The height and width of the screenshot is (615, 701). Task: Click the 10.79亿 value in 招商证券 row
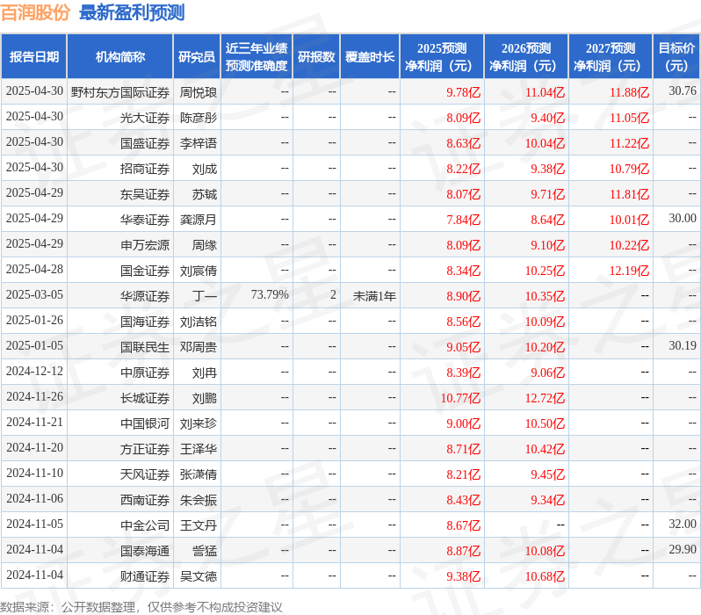pyautogui.click(x=629, y=169)
